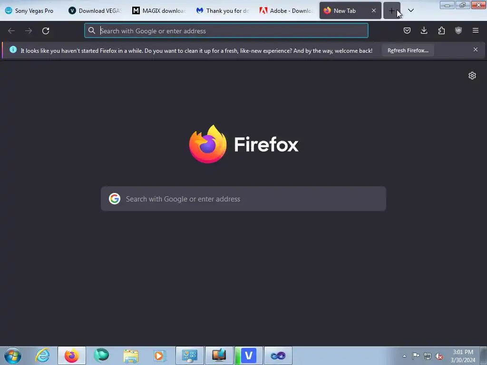Image resolution: width=487 pixels, height=365 pixels.
Task: Click the notification info icon
Action: [13, 49]
